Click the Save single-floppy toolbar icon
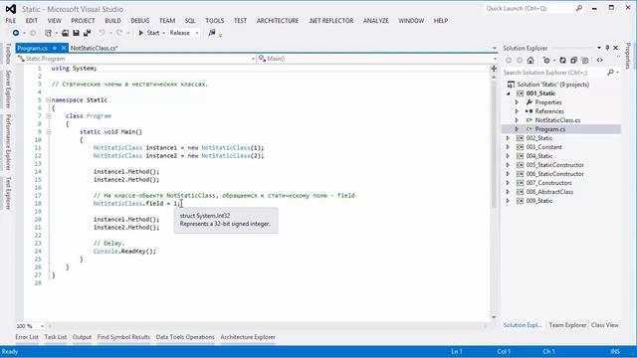 [76, 33]
